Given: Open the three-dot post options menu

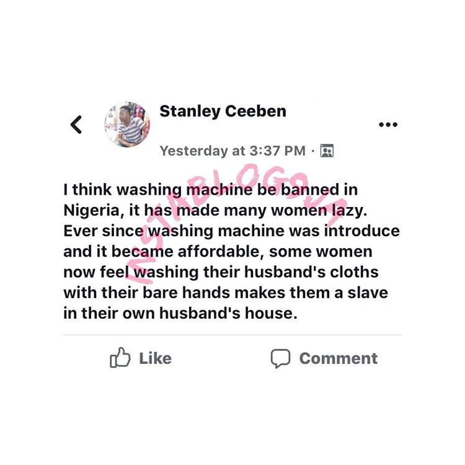Looking at the screenshot, I should point(388,125).
